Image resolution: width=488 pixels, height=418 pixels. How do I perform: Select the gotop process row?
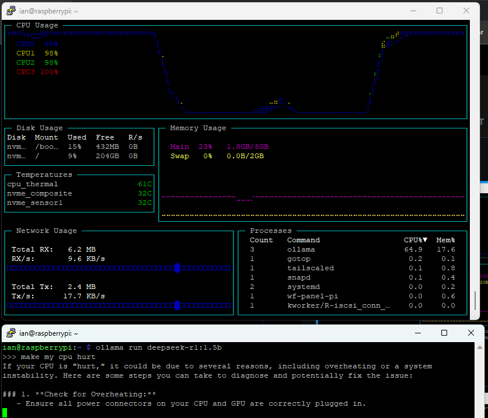click(353, 259)
